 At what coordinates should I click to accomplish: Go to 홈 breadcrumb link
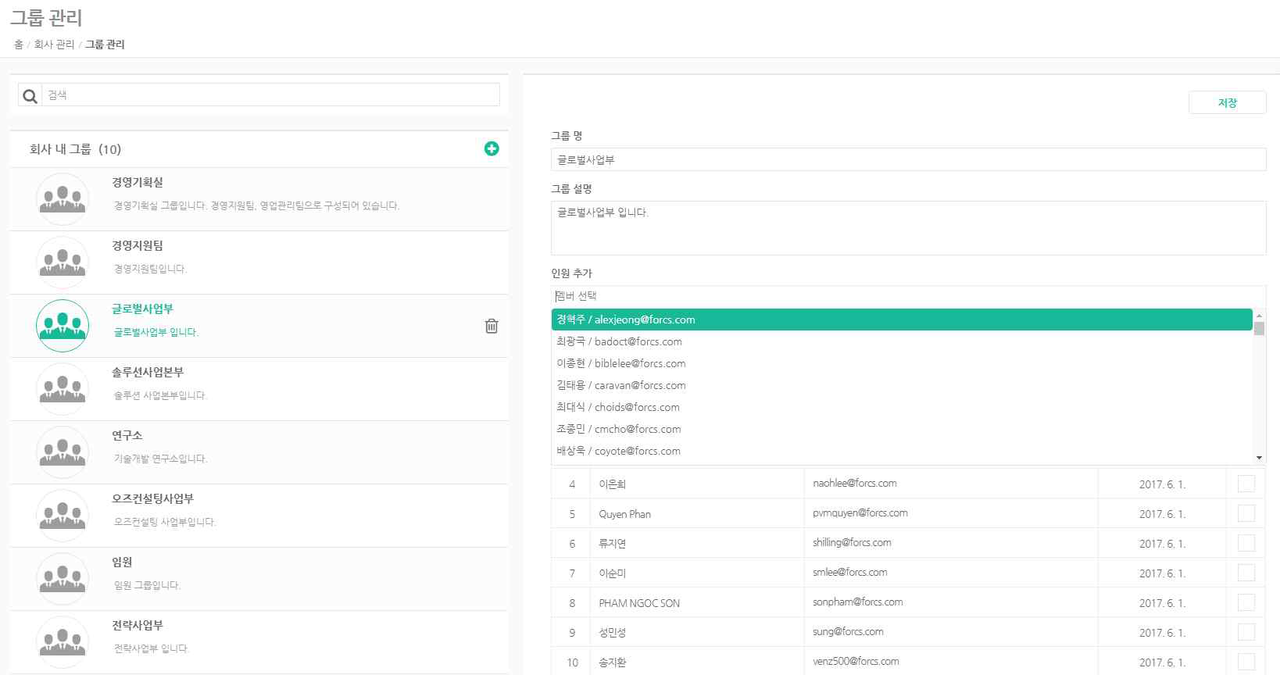19,45
